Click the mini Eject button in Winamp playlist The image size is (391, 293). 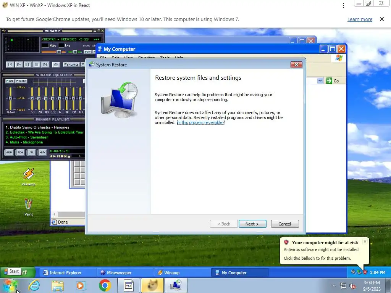point(69,156)
